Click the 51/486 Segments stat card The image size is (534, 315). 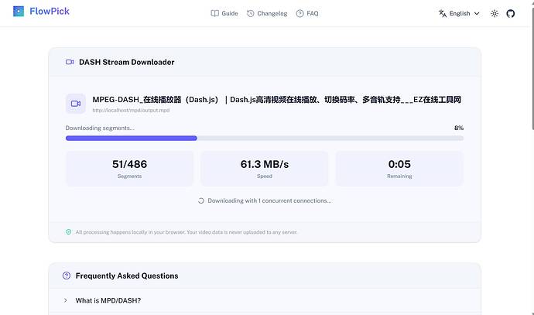tap(129, 169)
